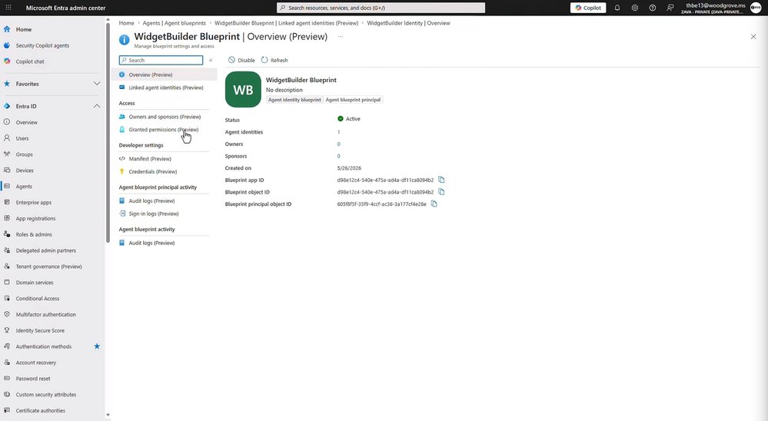The width and height of the screenshot is (768, 421).
Task: Focus the global search resources box
Action: click(x=381, y=8)
